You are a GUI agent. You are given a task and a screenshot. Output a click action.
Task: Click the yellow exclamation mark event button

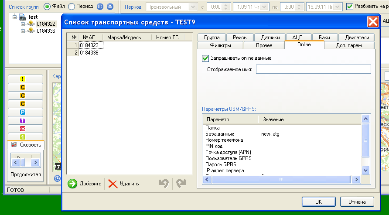coord(23,79)
